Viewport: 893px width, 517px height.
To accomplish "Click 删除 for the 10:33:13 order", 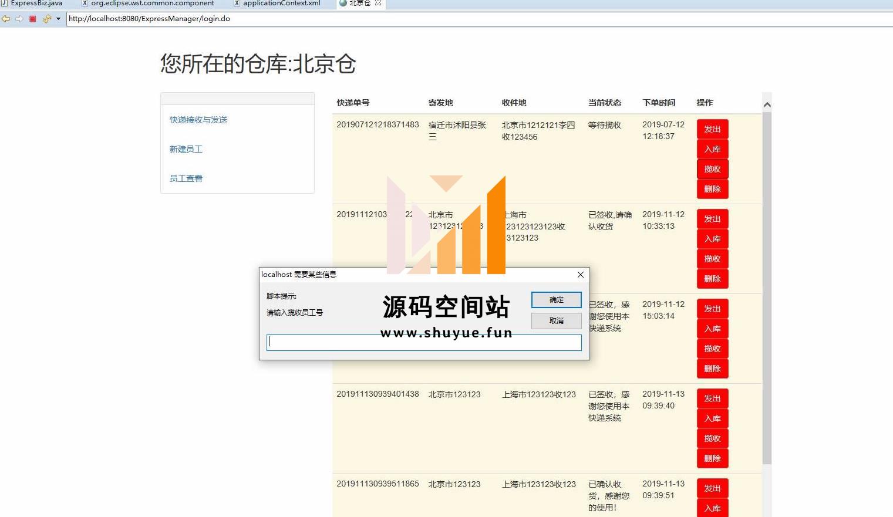I will pos(712,279).
